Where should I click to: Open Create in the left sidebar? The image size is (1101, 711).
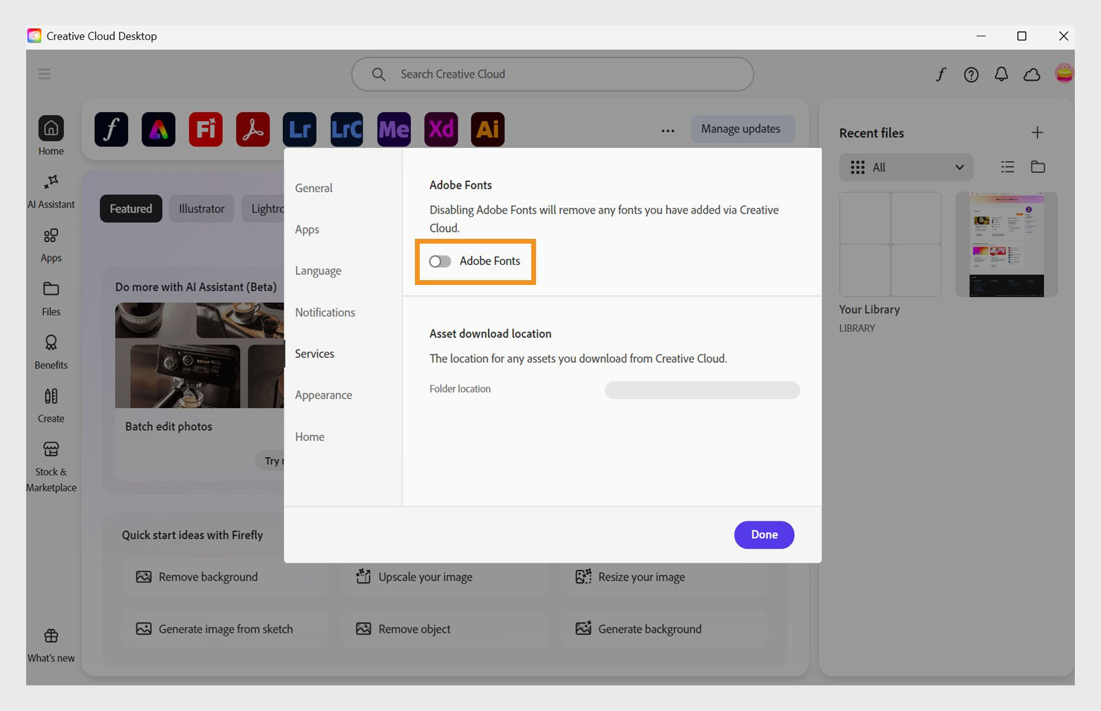click(x=51, y=405)
